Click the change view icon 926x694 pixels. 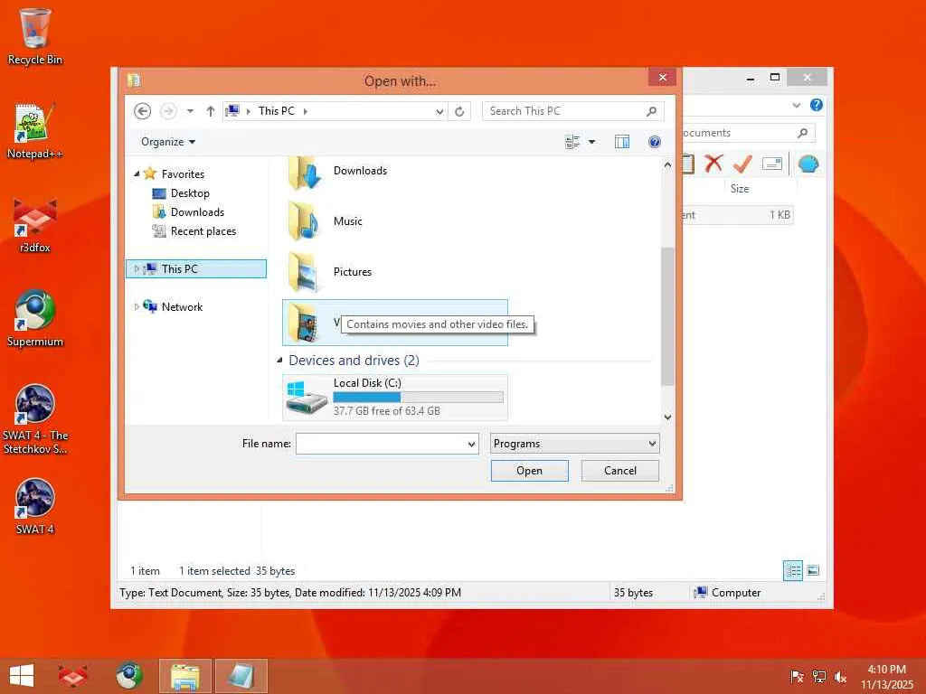(x=572, y=142)
